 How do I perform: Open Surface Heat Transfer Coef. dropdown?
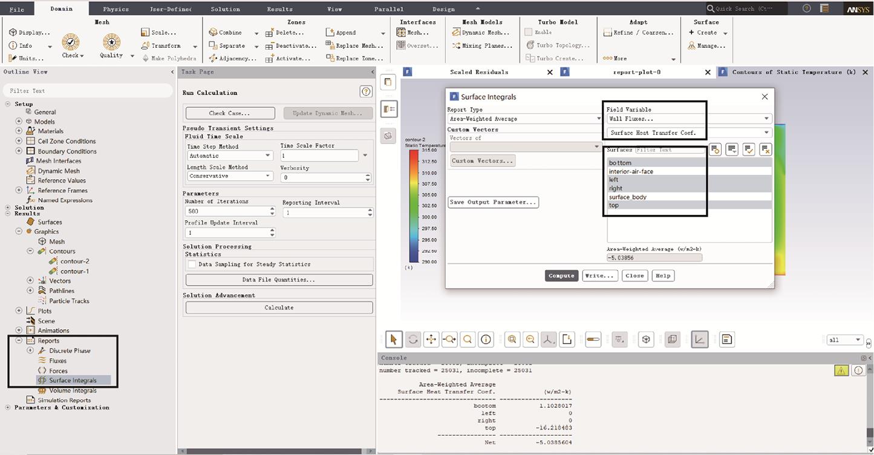pos(690,133)
